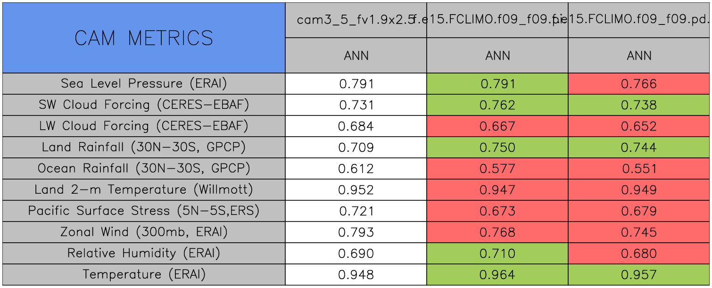The image size is (712, 288).
Task: Click the red cell showing 0.766
Action: (x=639, y=84)
